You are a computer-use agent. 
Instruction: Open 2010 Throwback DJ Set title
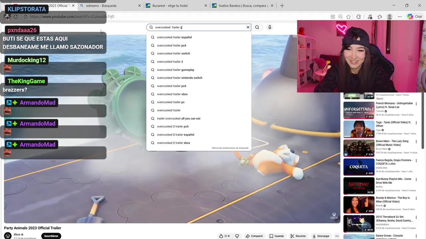click(394, 218)
